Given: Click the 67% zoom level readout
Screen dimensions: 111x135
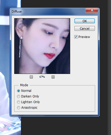Looking at the screenshot, I should click(42, 77).
